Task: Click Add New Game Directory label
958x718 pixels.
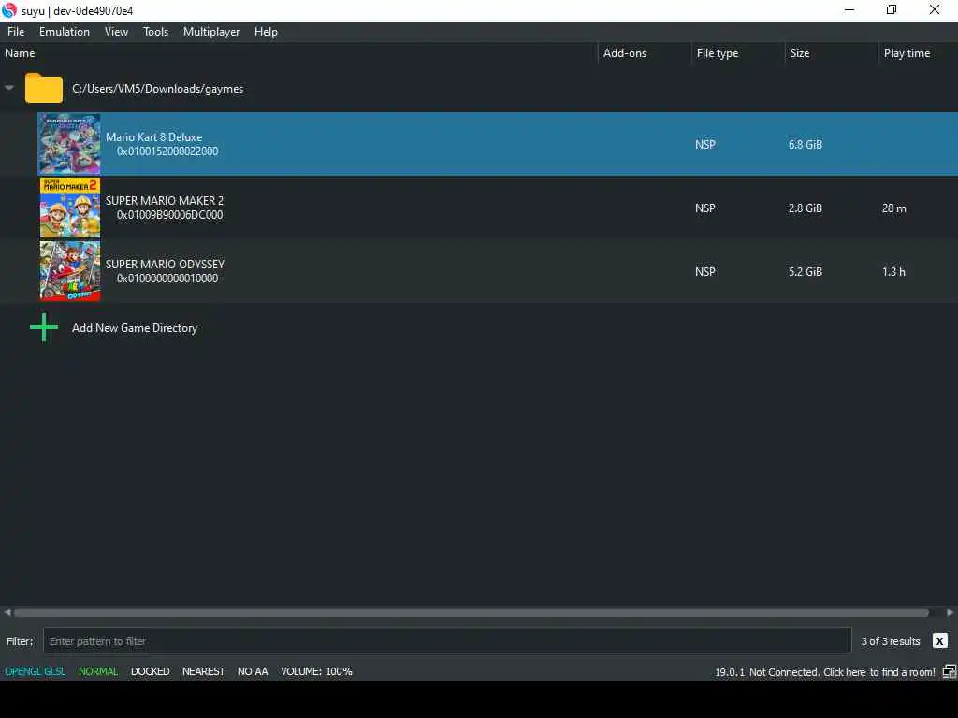Action: (135, 328)
